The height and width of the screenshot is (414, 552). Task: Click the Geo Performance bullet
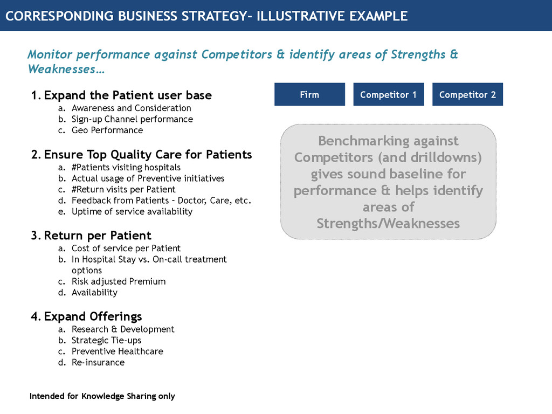[107, 130]
